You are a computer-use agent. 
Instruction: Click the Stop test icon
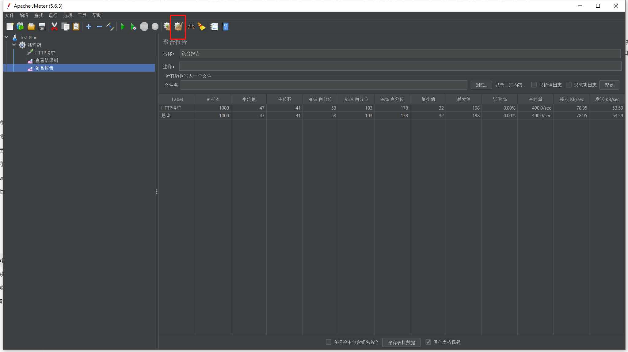(x=144, y=27)
